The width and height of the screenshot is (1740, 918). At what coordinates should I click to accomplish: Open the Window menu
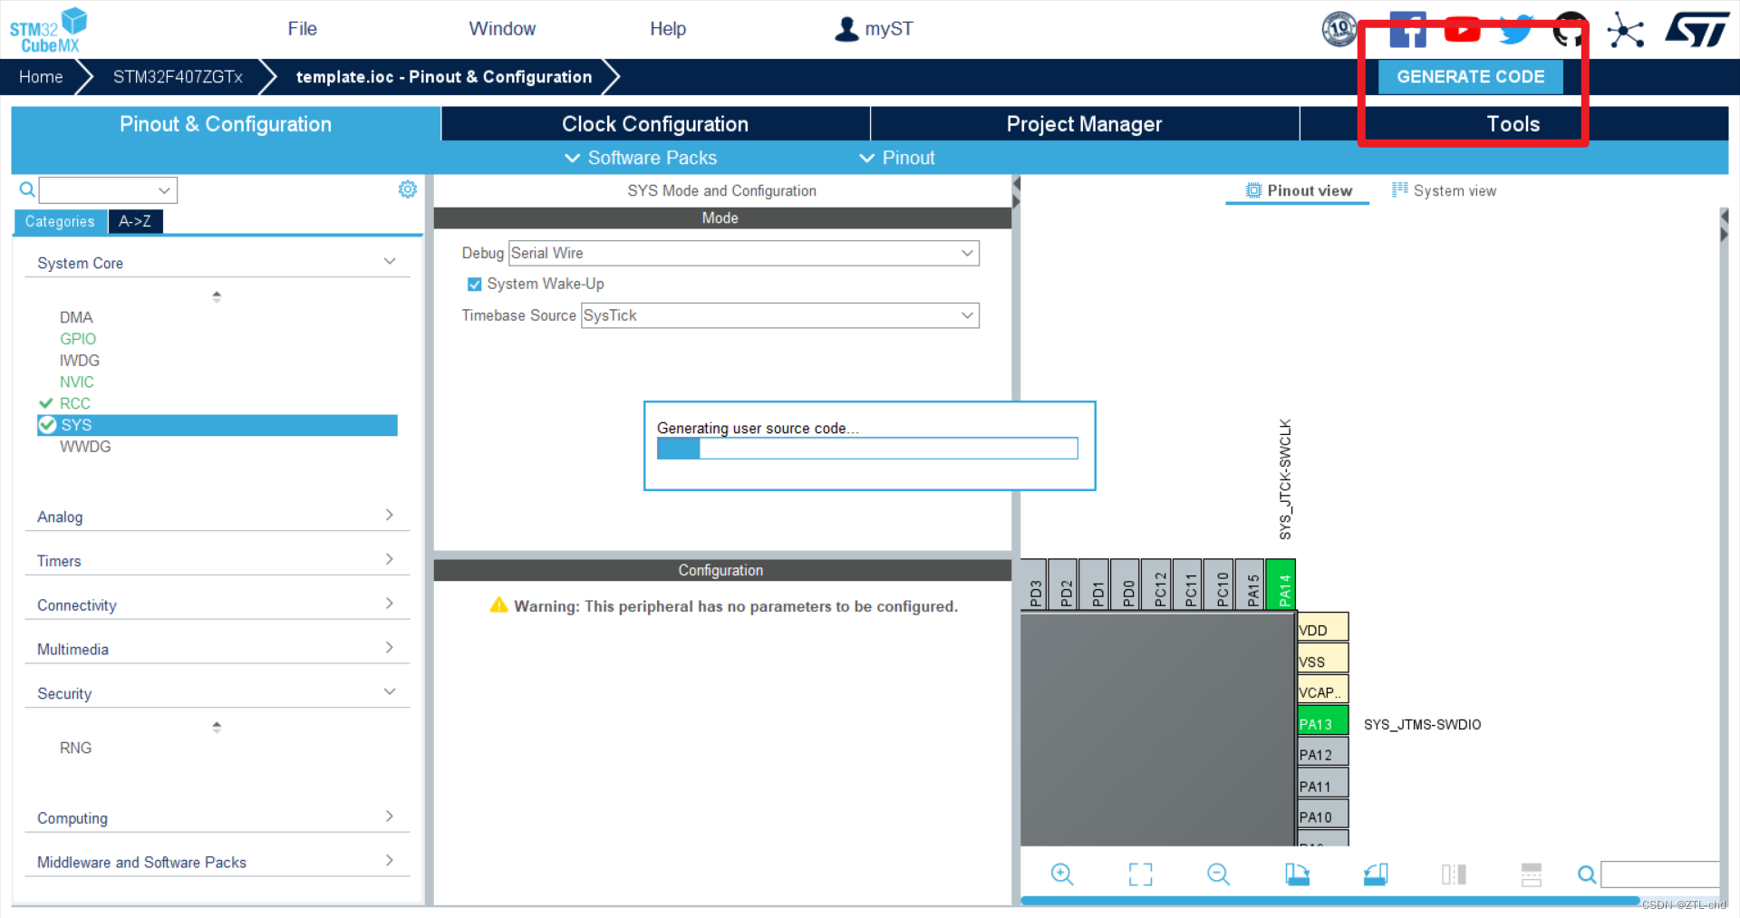click(x=502, y=29)
